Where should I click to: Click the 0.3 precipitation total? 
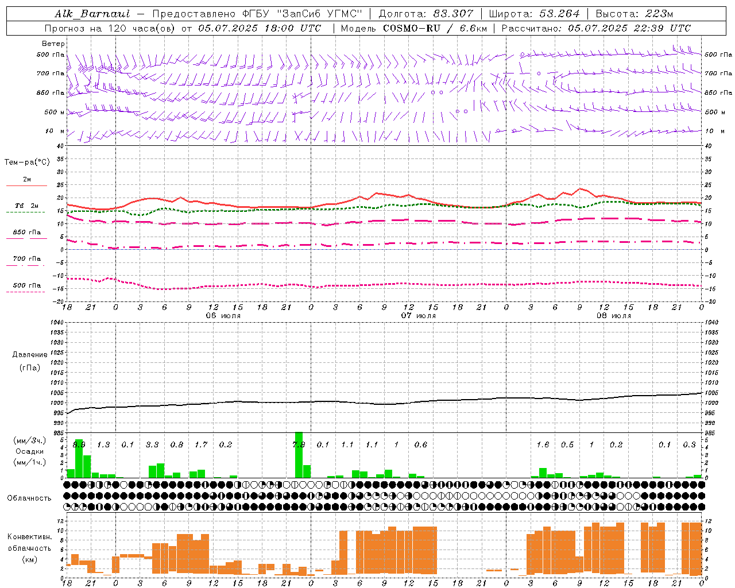pyautogui.click(x=689, y=444)
